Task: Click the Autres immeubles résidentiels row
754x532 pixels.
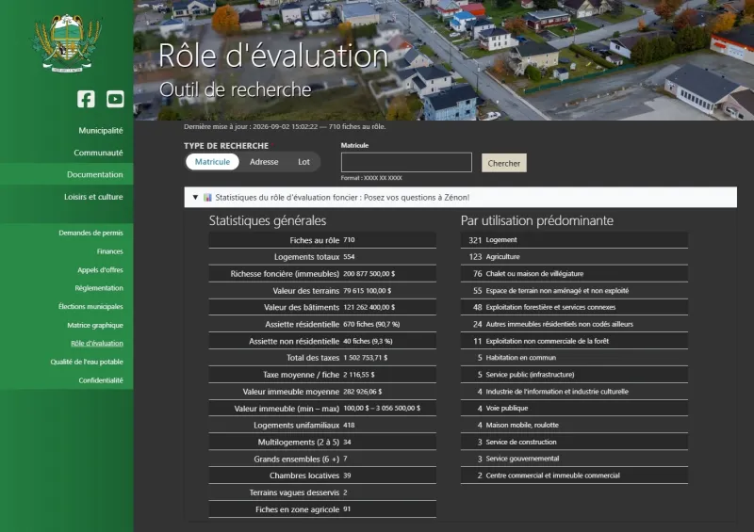Action: 574,324
